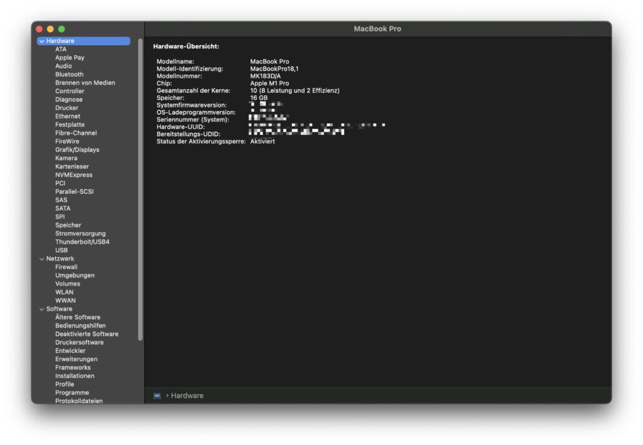
Task: Click the yellow minimize window button
Action: 50,29
